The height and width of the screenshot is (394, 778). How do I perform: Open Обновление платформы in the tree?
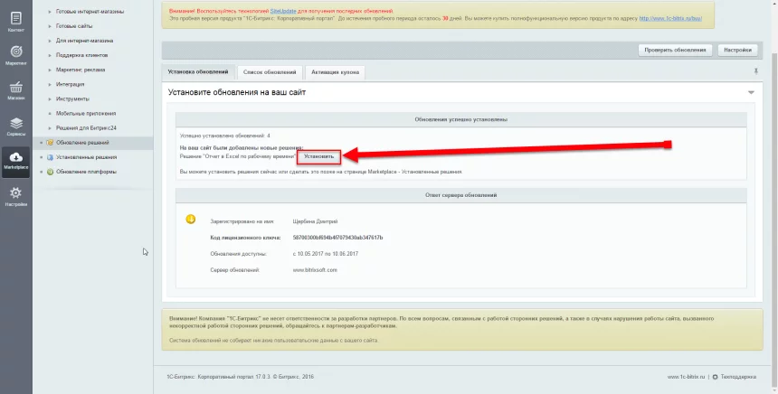click(86, 172)
